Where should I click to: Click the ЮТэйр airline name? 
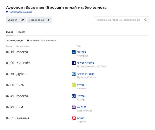pyautogui.click(x=81, y=100)
